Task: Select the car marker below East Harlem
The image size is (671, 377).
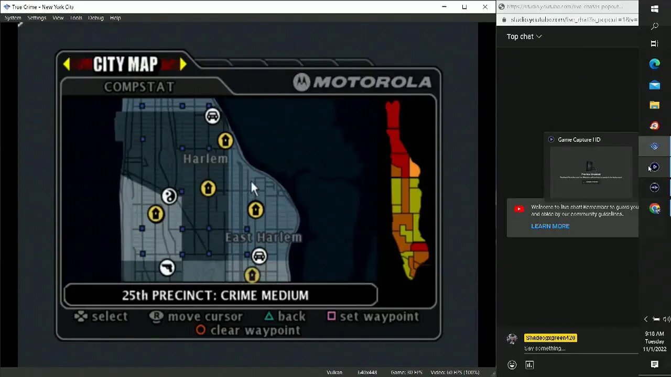Action: point(259,256)
